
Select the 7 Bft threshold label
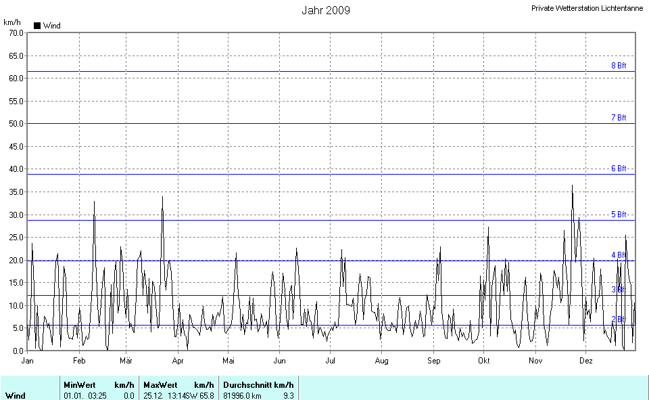tap(619, 118)
